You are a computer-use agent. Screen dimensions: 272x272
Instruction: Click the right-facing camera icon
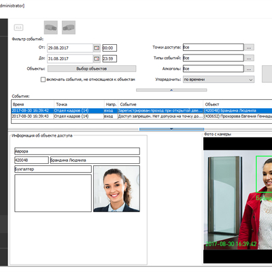(x=69, y=27)
